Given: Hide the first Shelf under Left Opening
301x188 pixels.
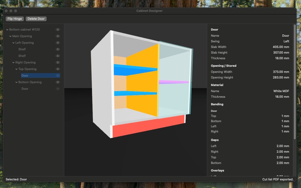Looking at the screenshot, I should (58, 49).
